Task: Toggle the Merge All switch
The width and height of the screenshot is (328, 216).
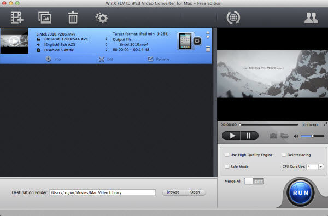Action: tap(254, 181)
